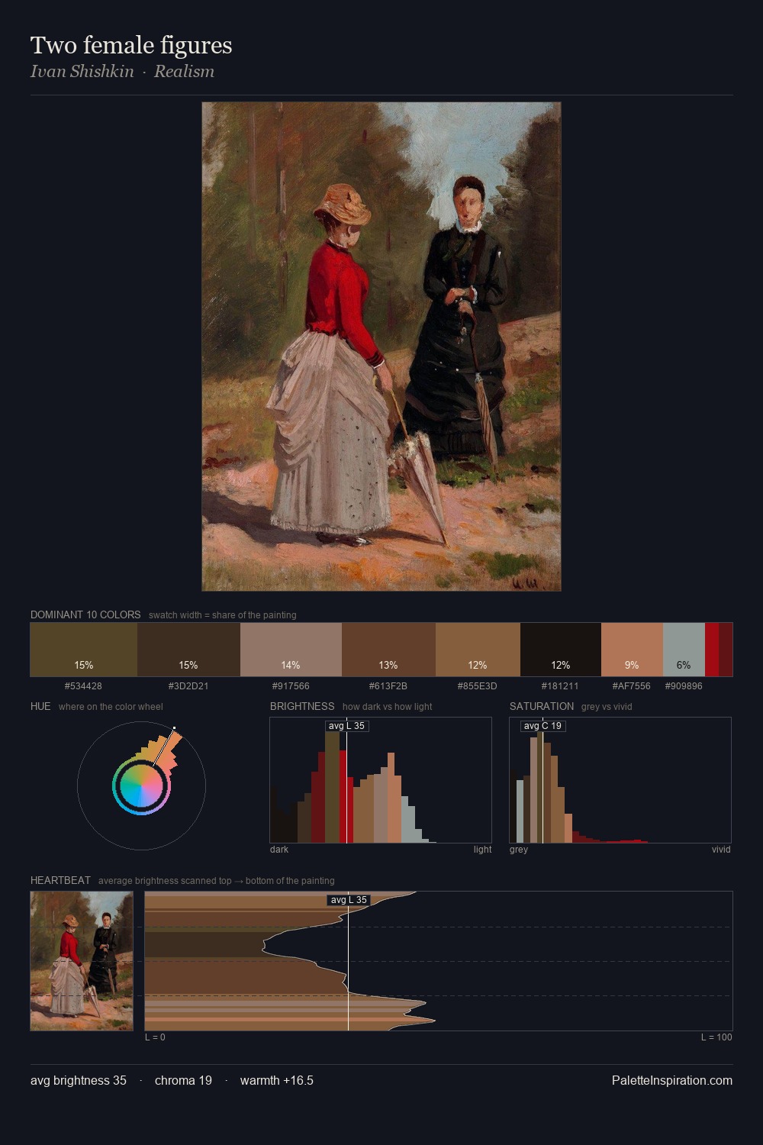Viewport: 763px width, 1145px height.
Task: Click the hex label #613F2B
Action: [x=388, y=686]
